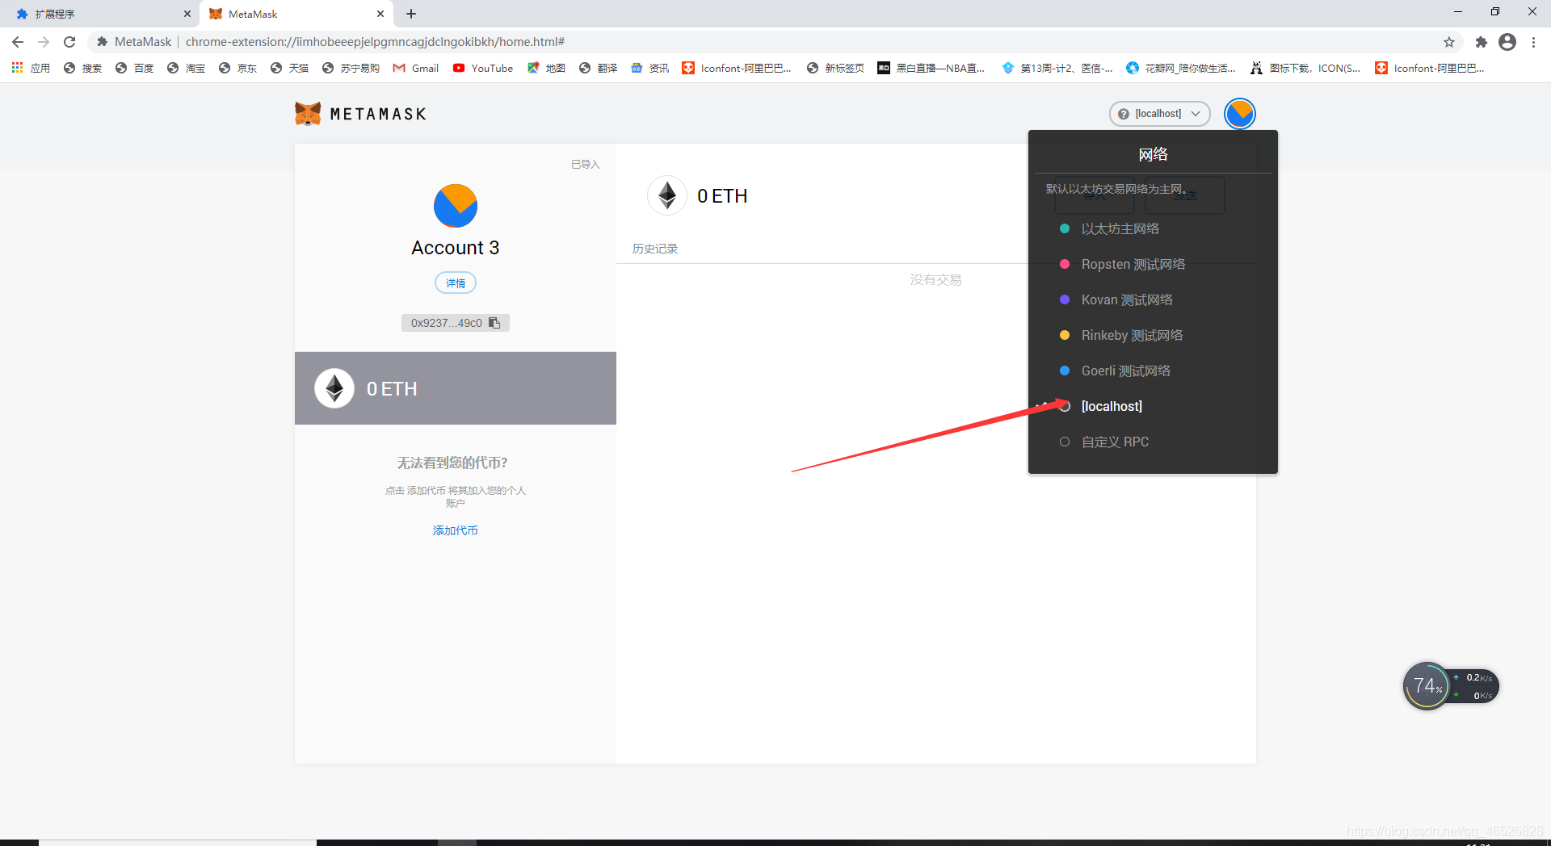The image size is (1551, 846).
Task: Open the 历史记录 history tab
Action: tap(655, 249)
